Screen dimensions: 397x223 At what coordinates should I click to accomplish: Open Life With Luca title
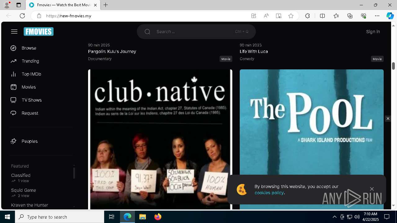254,51
